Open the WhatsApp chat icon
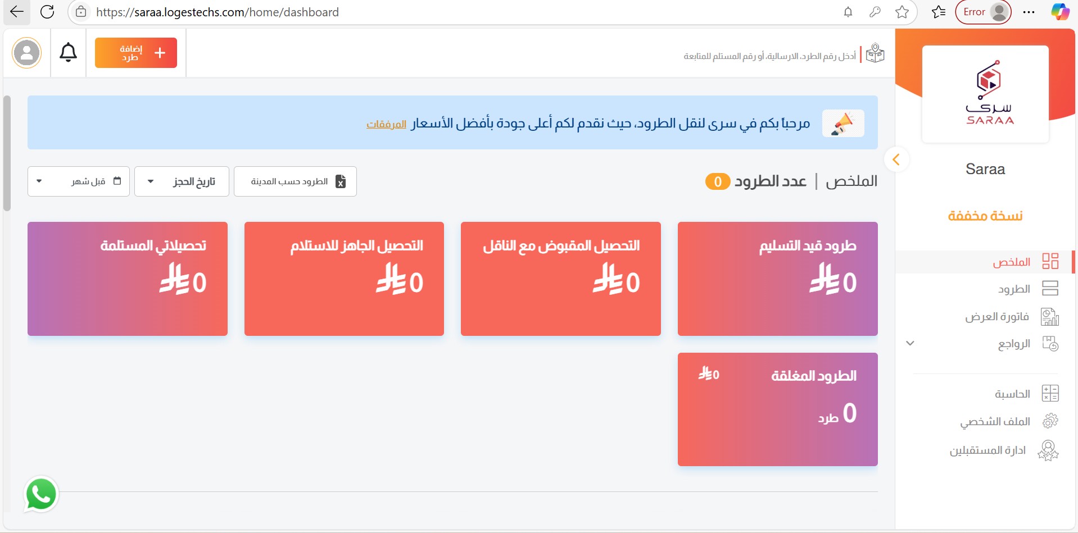Screen dimensions: 1078x533 coord(41,495)
